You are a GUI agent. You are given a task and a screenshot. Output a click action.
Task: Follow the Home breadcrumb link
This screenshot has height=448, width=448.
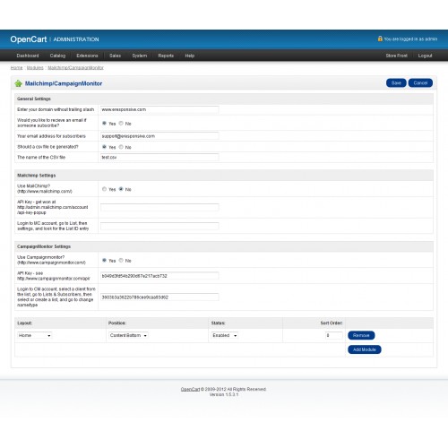click(16, 68)
